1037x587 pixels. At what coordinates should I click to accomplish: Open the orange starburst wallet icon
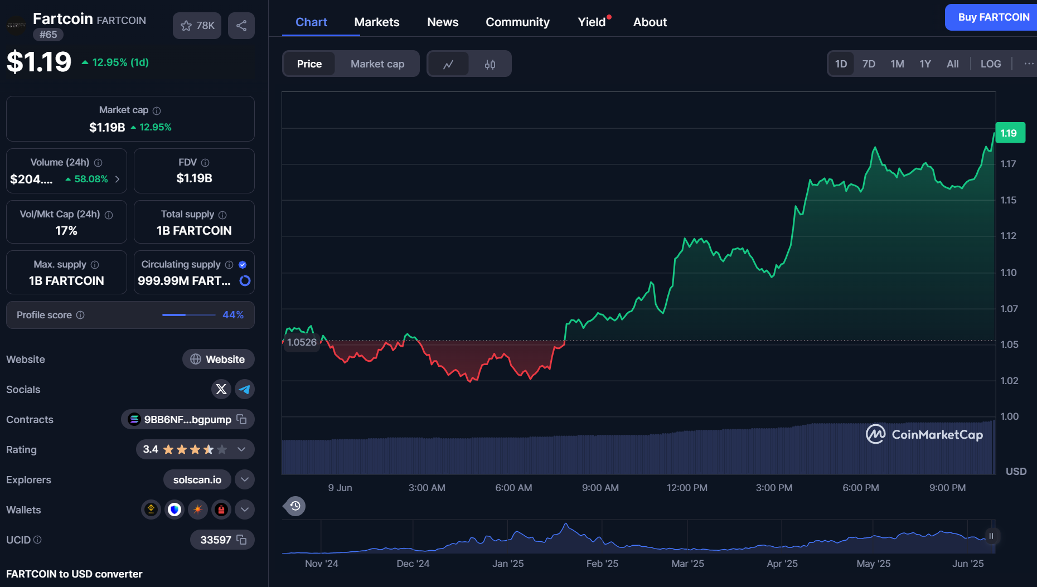(198, 510)
